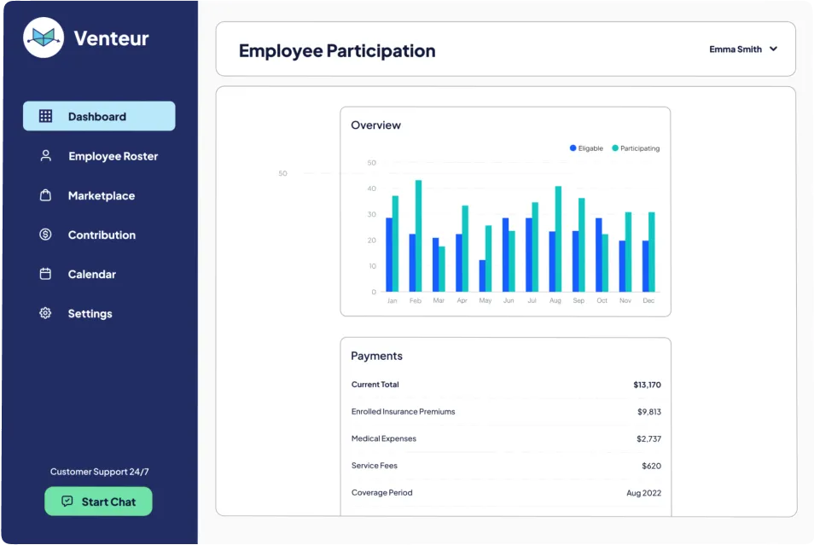
Task: Click the chat bubble icon in Start Chat
Action: point(68,502)
